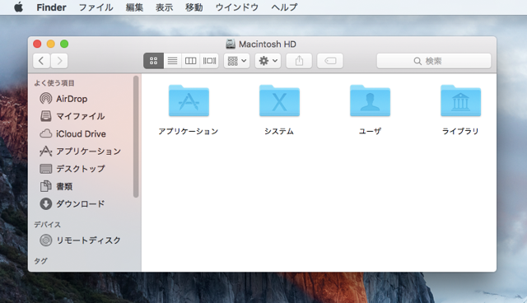Open the ウインドウ menu
This screenshot has height=303, width=527.
tap(237, 7)
